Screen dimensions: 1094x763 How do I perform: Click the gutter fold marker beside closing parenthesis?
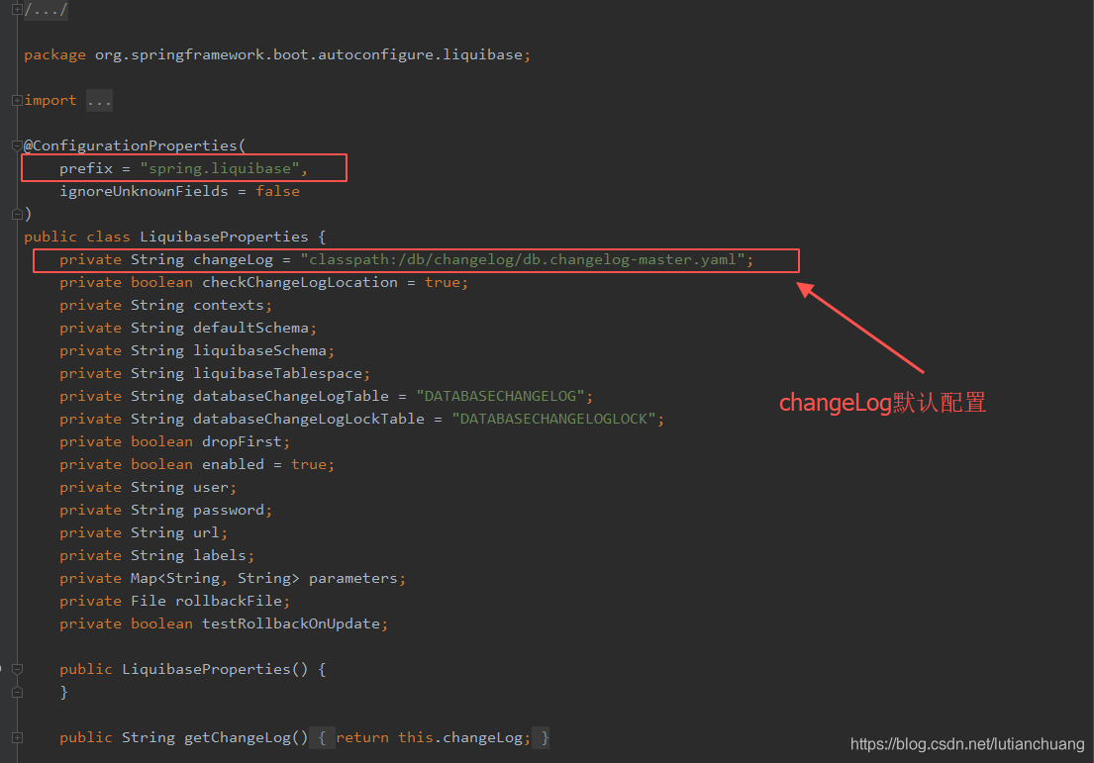pos(16,213)
